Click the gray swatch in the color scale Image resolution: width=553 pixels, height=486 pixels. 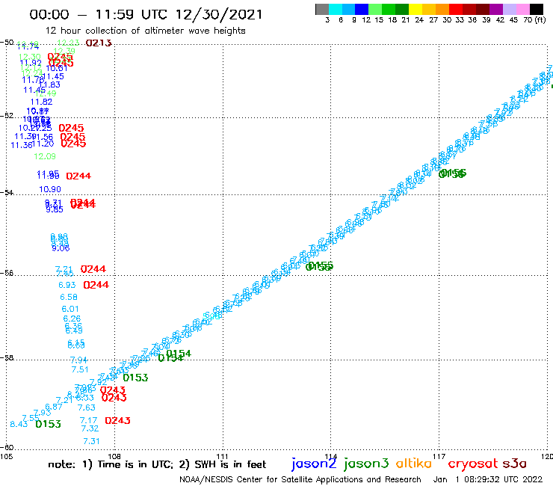(x=322, y=9)
